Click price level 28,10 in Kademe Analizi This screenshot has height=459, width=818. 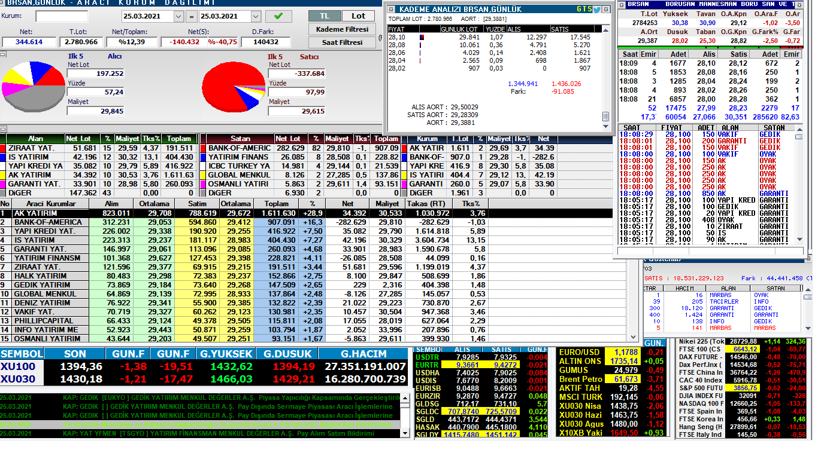click(x=396, y=37)
